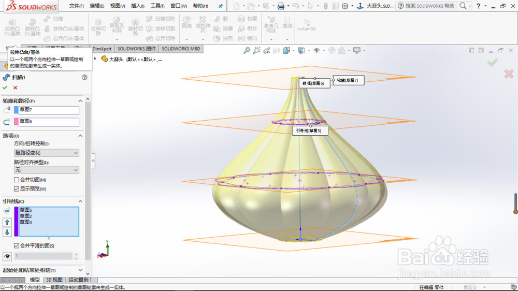Select the Rib (筋) tool
Image resolution: width=518 pixels, height=291 pixels.
click(x=221, y=19)
